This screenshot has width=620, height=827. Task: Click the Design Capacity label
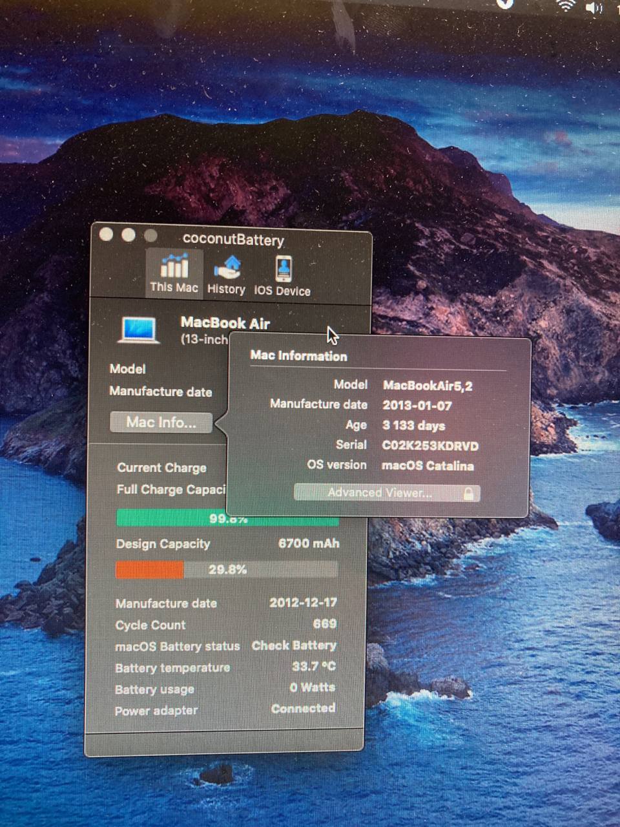point(163,544)
